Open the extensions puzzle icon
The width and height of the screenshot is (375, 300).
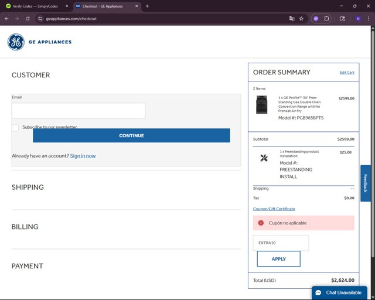326,19
